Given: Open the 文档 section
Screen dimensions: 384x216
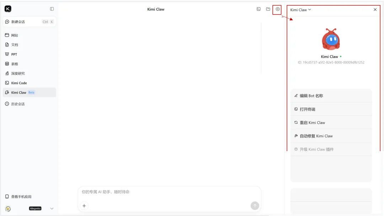Looking at the screenshot, I should click(30, 45).
